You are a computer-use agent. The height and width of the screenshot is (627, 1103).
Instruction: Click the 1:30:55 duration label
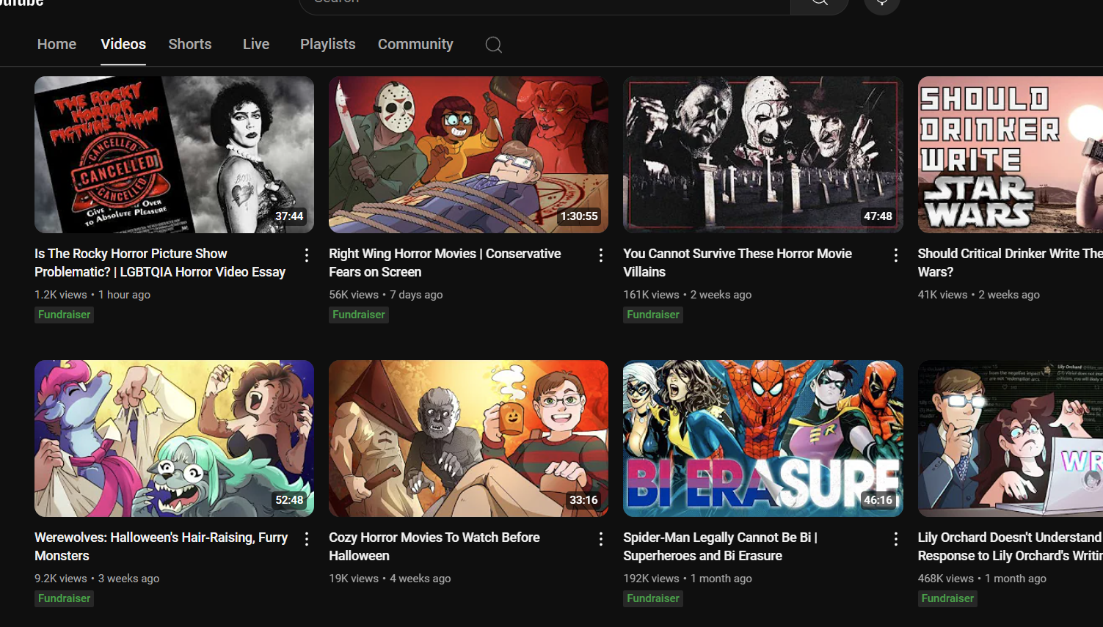click(x=579, y=216)
